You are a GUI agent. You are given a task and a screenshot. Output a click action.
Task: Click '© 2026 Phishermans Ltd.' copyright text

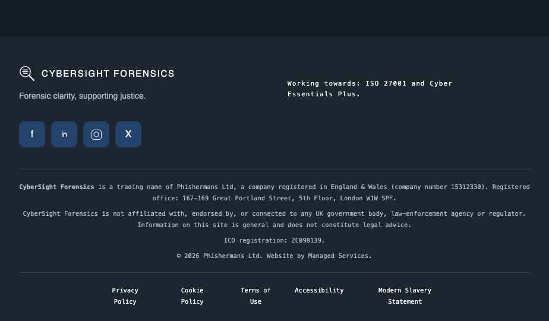pyautogui.click(x=219, y=256)
